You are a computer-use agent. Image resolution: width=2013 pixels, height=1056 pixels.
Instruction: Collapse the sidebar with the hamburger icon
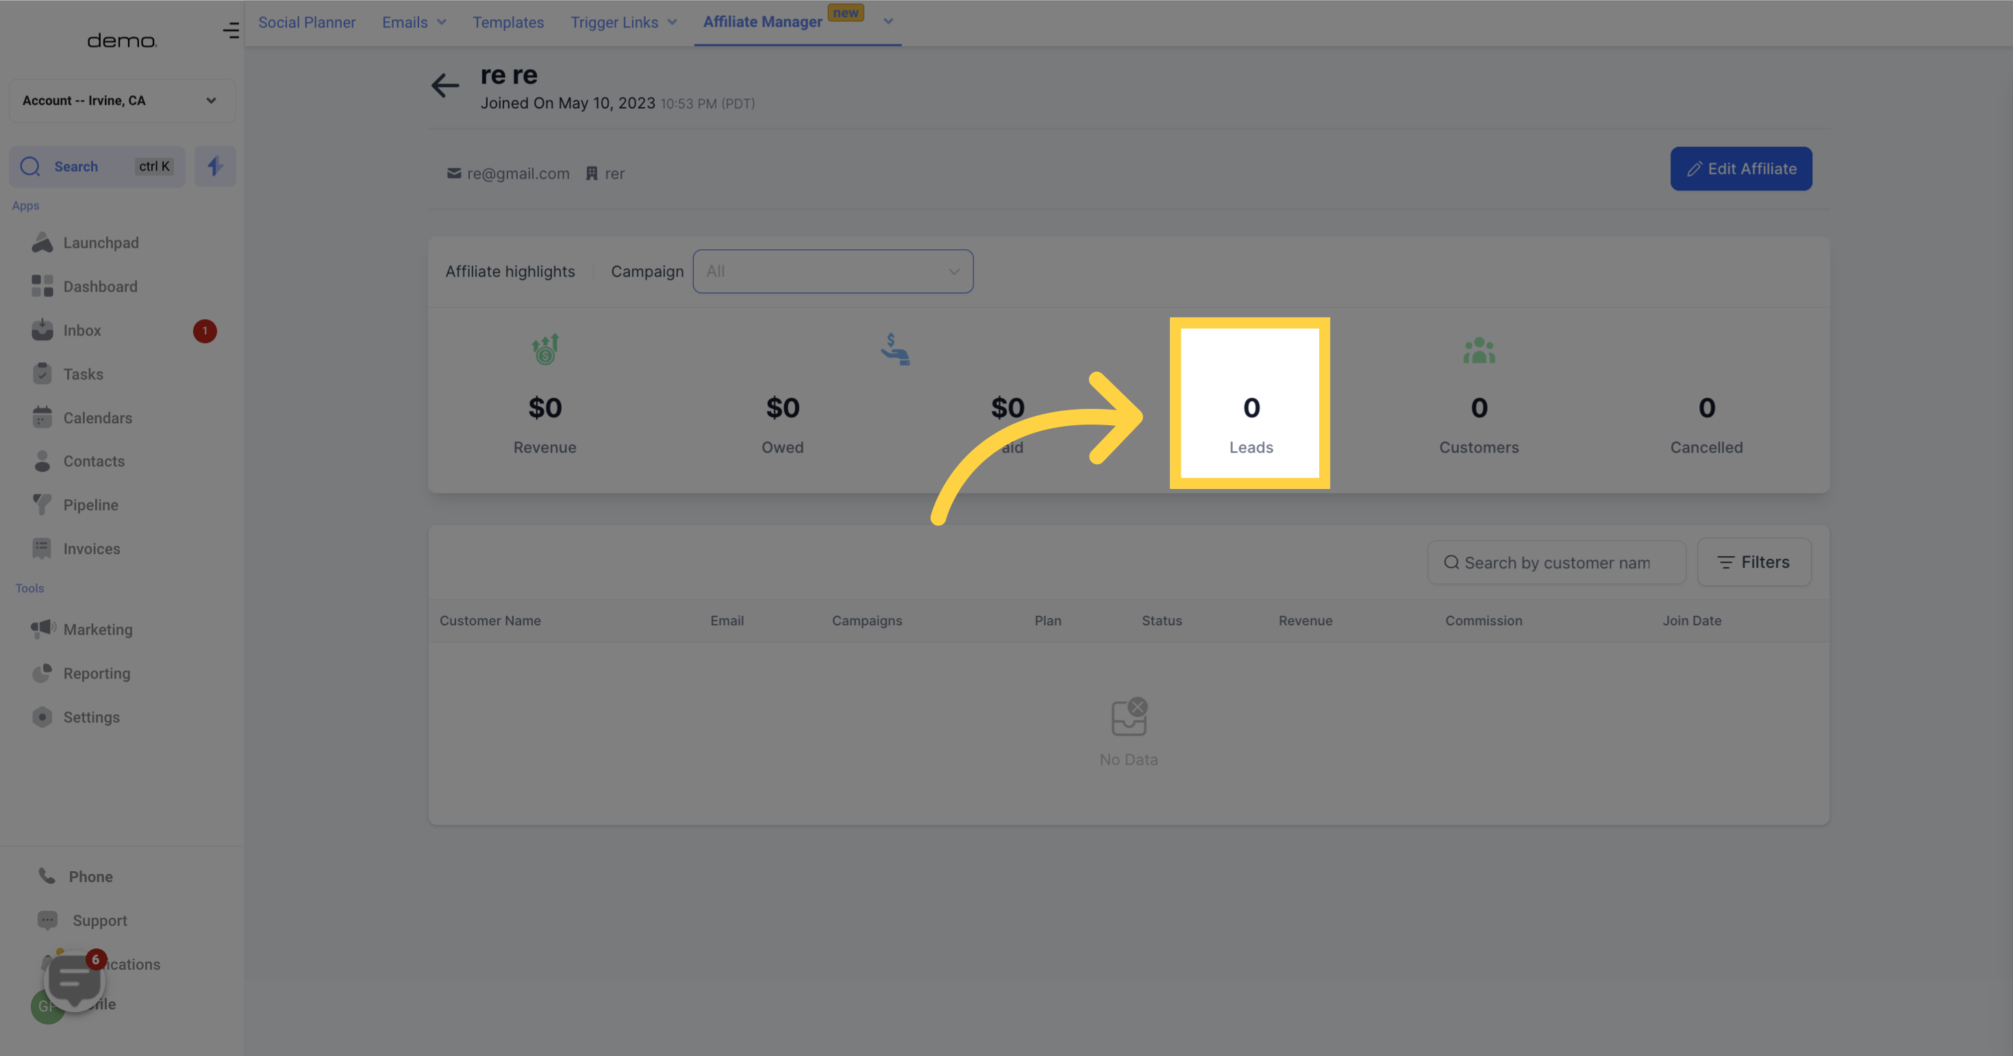coord(231,30)
